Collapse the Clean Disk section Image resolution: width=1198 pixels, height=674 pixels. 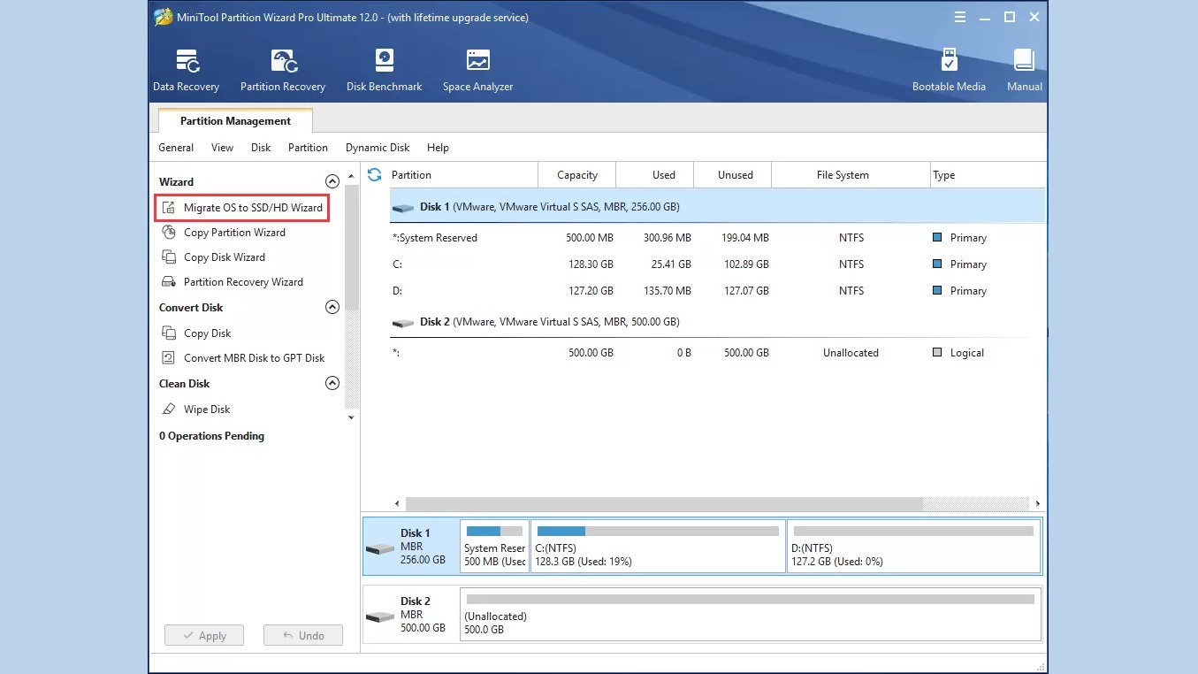[x=332, y=383]
